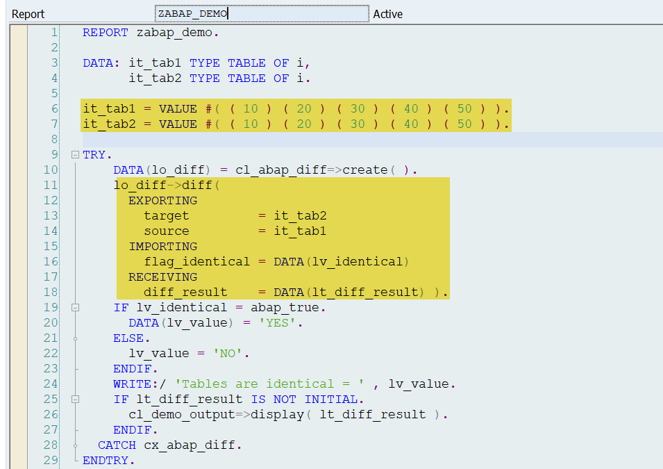Click the Report label at top left
Viewport: 663px width, 469px height.
click(x=28, y=14)
